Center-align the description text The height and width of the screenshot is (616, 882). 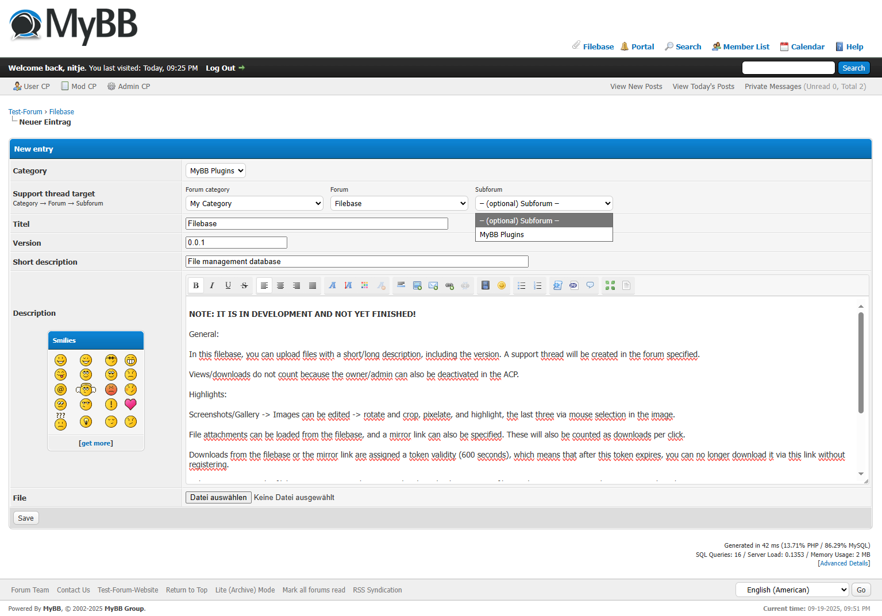coord(280,285)
